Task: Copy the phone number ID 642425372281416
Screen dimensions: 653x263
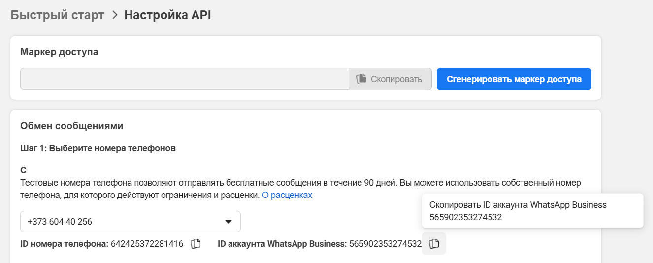Action: coord(196,244)
